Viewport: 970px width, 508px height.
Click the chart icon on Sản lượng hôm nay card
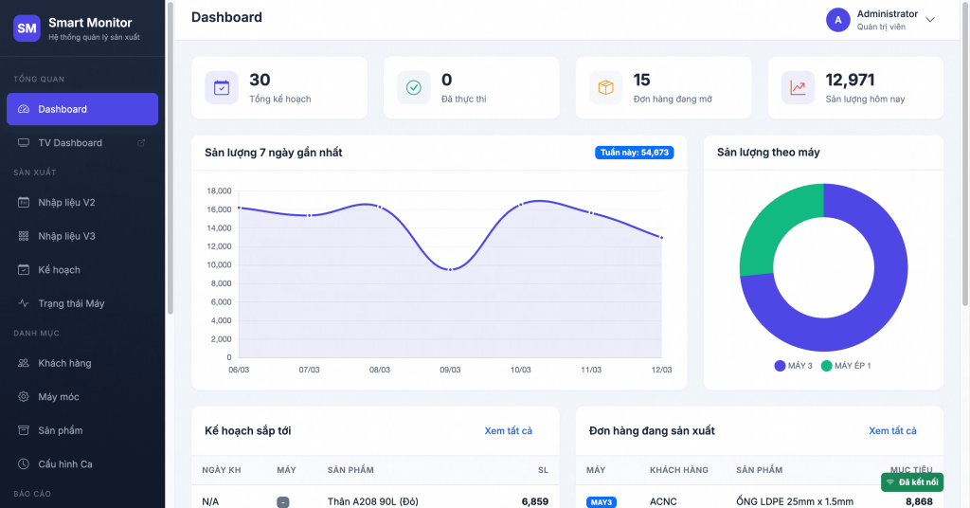tap(798, 88)
